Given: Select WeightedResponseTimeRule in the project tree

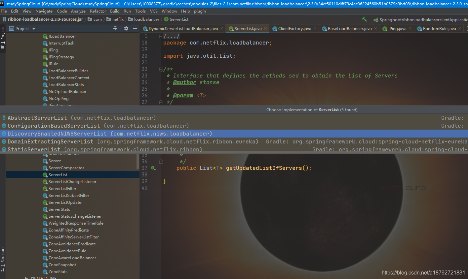Looking at the screenshot, I should pyautogui.click(x=76, y=223).
